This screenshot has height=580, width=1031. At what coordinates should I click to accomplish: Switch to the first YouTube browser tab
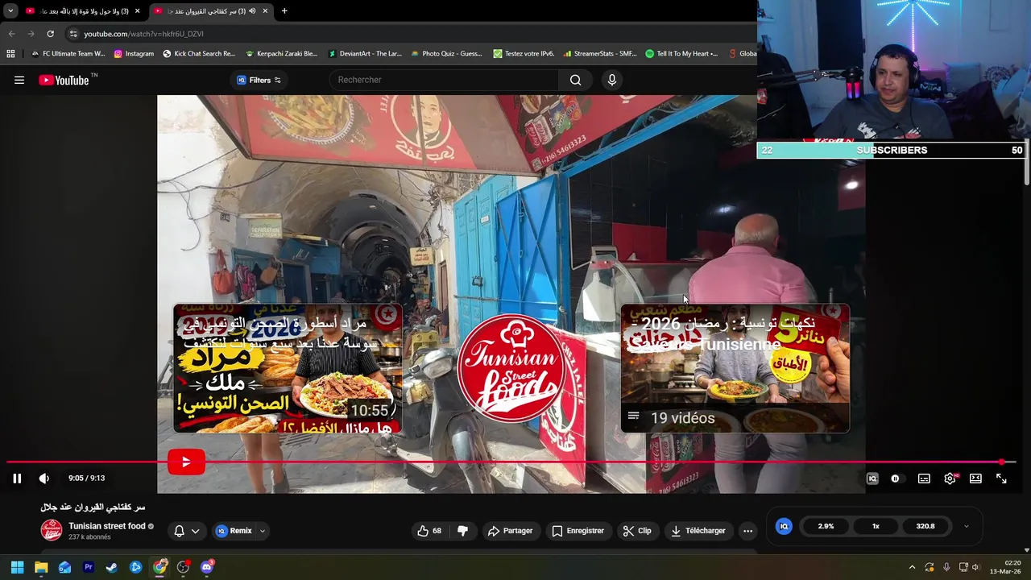click(x=83, y=10)
